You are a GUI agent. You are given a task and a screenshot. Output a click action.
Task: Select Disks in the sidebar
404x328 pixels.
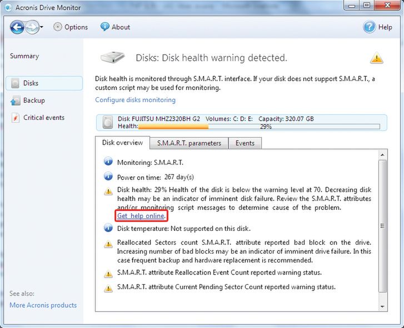point(44,83)
